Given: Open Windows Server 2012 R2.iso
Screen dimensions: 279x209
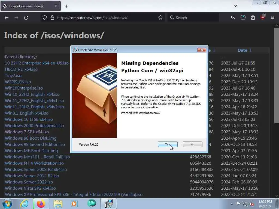Looking at the screenshot, I should (32, 176).
